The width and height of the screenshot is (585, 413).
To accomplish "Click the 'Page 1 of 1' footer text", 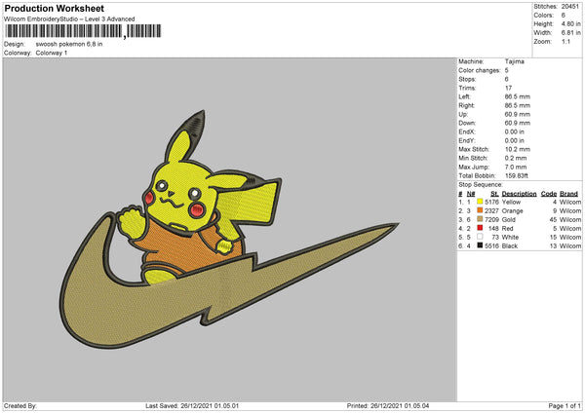I will 565,405.
